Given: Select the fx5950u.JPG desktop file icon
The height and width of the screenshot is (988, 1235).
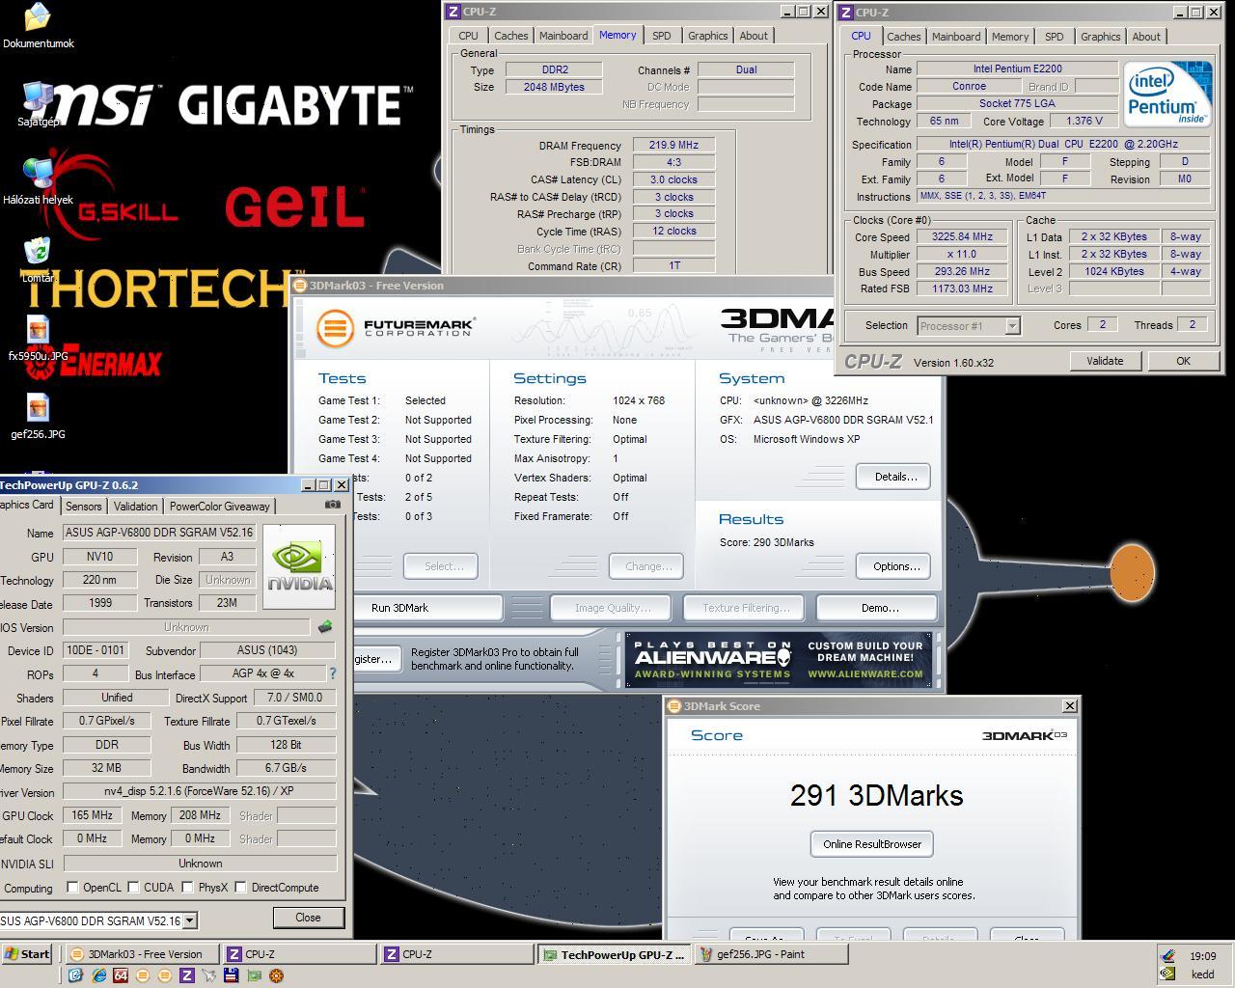Looking at the screenshot, I should coord(38,330).
